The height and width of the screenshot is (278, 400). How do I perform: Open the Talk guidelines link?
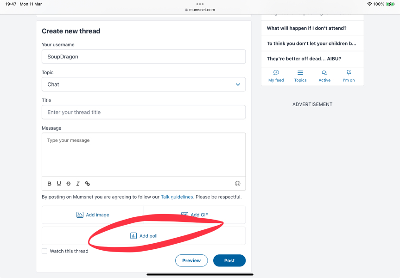[177, 197]
